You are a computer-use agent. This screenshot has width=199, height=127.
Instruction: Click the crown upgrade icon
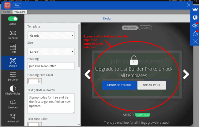click(195, 9)
